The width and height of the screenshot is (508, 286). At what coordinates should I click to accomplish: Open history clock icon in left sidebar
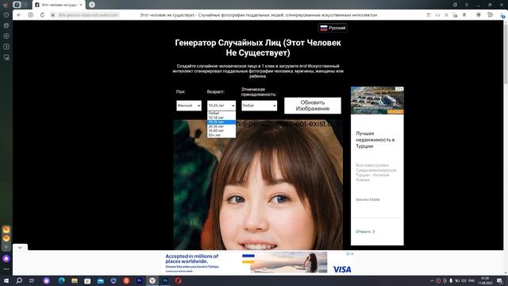(x=6, y=15)
